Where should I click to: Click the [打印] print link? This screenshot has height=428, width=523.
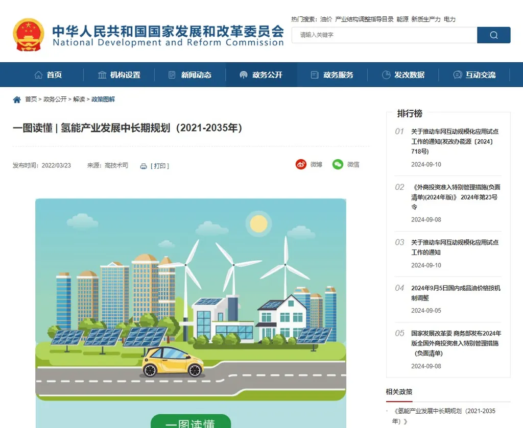click(160, 166)
